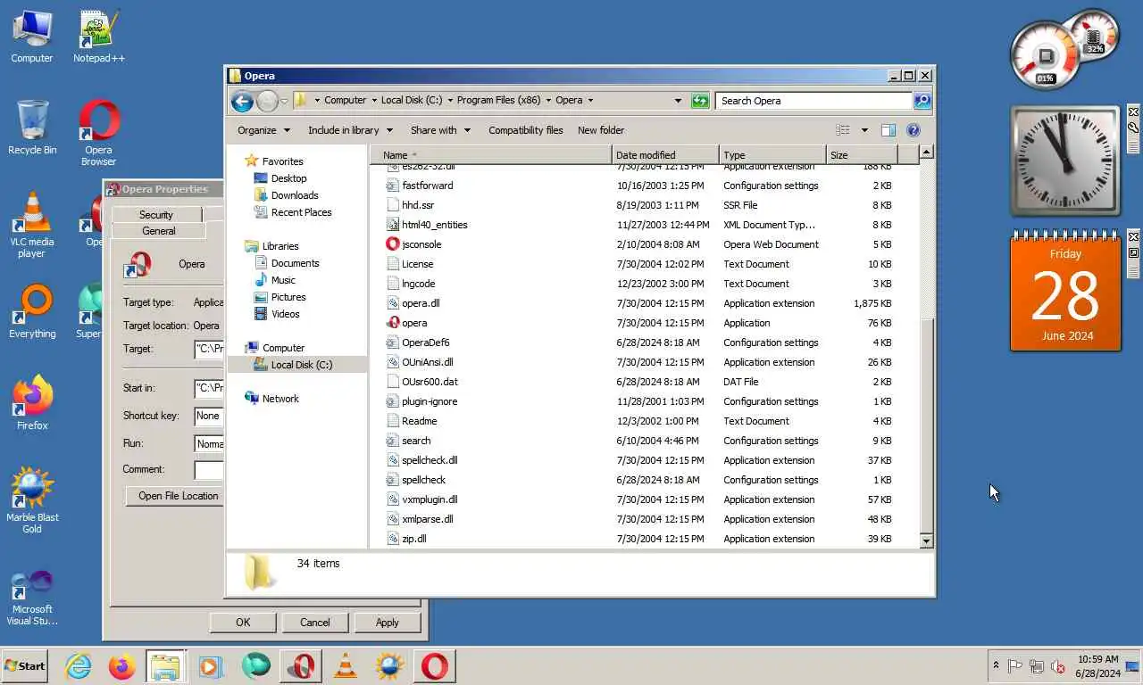Open the recent pages dropdown arrow
Image resolution: width=1143 pixels, height=685 pixels.
point(284,101)
